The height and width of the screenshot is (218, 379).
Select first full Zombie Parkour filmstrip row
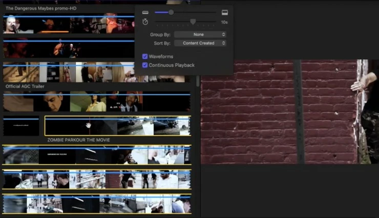click(x=97, y=155)
